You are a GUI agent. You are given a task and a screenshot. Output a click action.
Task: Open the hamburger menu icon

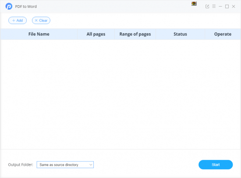pyautogui.click(x=214, y=6)
